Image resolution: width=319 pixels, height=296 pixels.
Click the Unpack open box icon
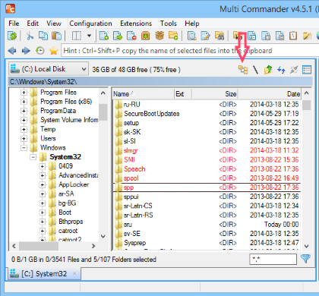click(x=159, y=36)
